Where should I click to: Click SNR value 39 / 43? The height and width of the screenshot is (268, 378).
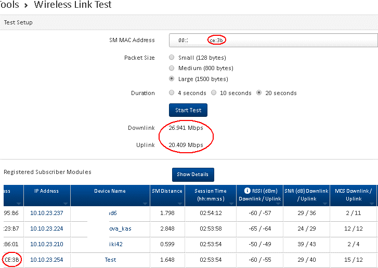(307, 244)
